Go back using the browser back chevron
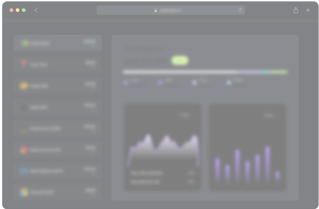319x209 pixels. pos(36,10)
